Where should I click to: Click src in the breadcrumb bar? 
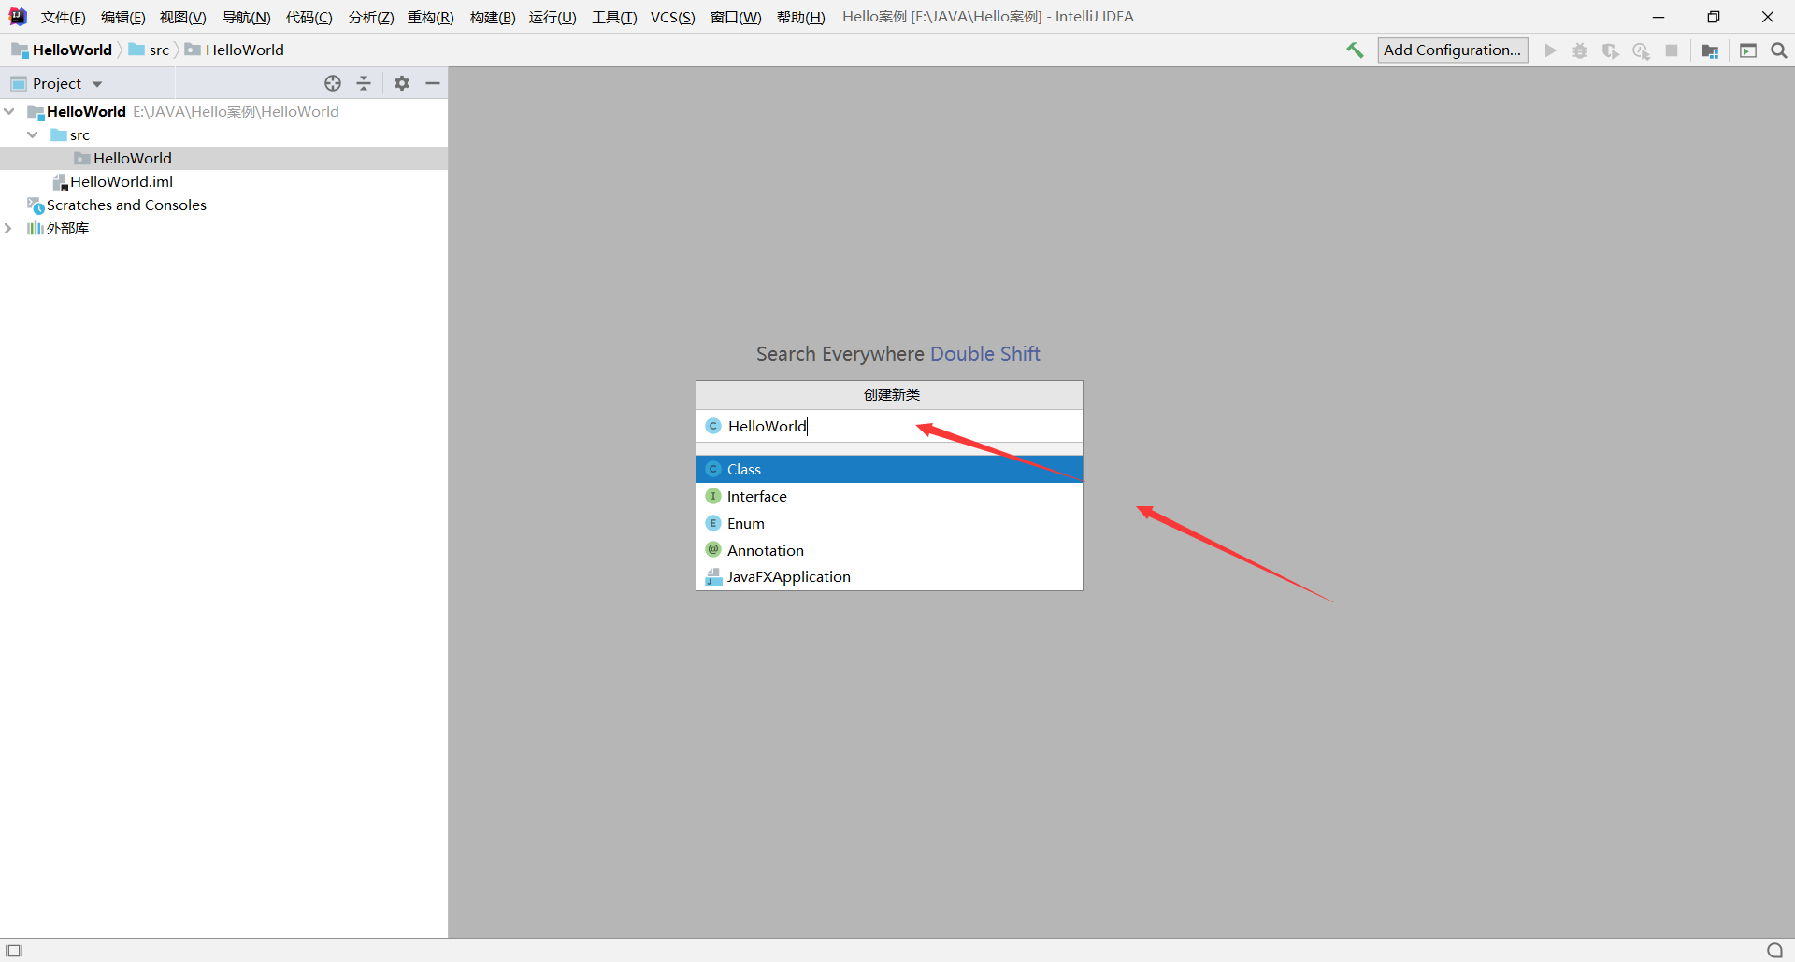click(150, 50)
